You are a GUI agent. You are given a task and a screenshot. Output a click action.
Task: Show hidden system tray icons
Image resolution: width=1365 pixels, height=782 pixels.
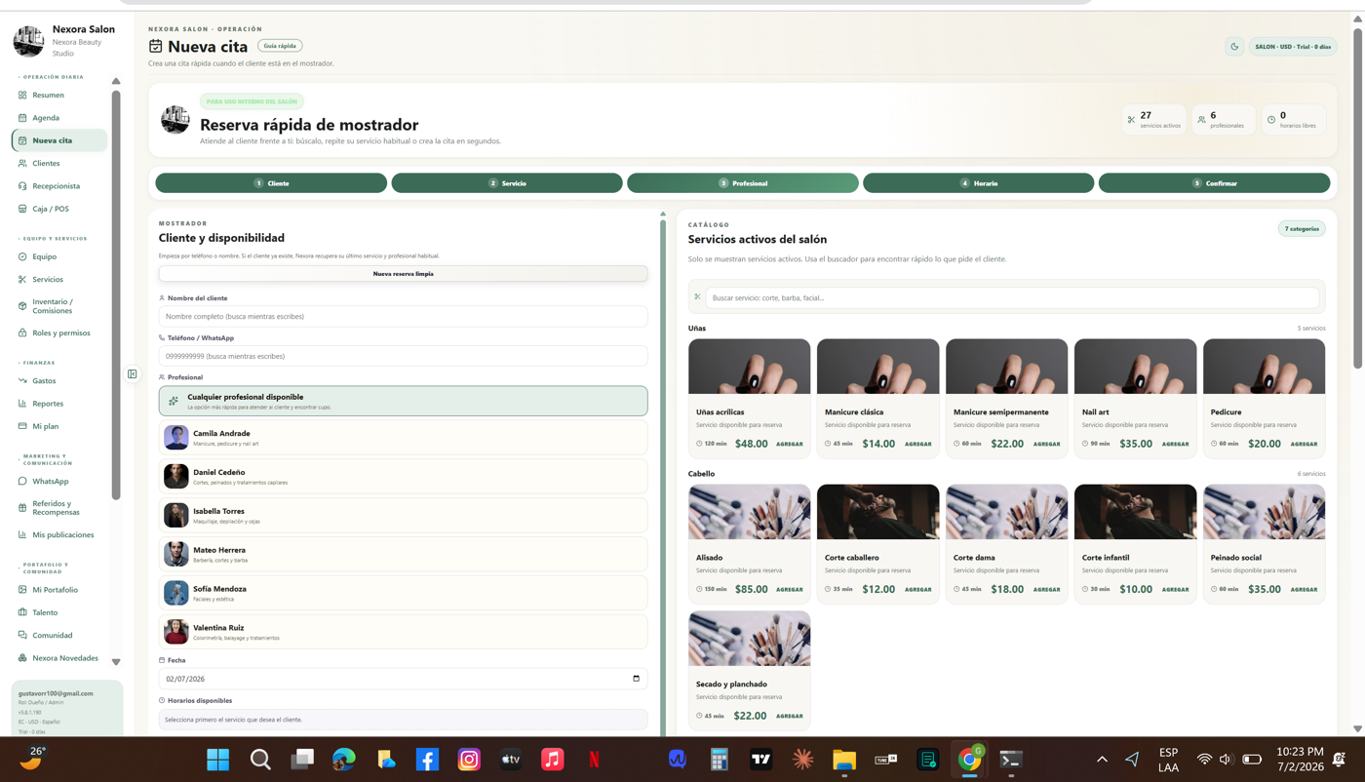click(1102, 760)
